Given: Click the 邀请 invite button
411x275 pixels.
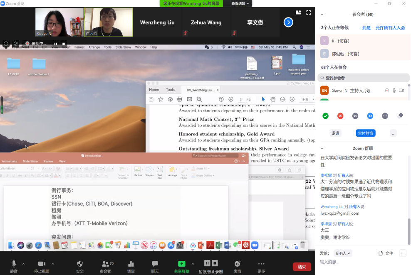Looking at the screenshot, I should point(335,133).
